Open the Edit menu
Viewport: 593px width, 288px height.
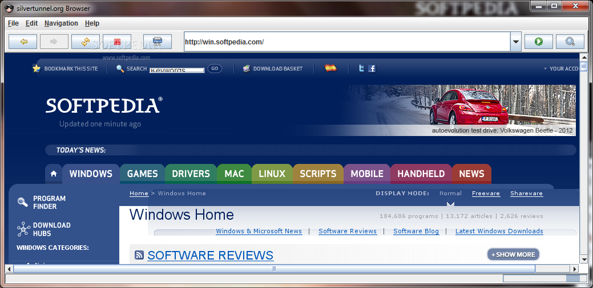(x=32, y=23)
